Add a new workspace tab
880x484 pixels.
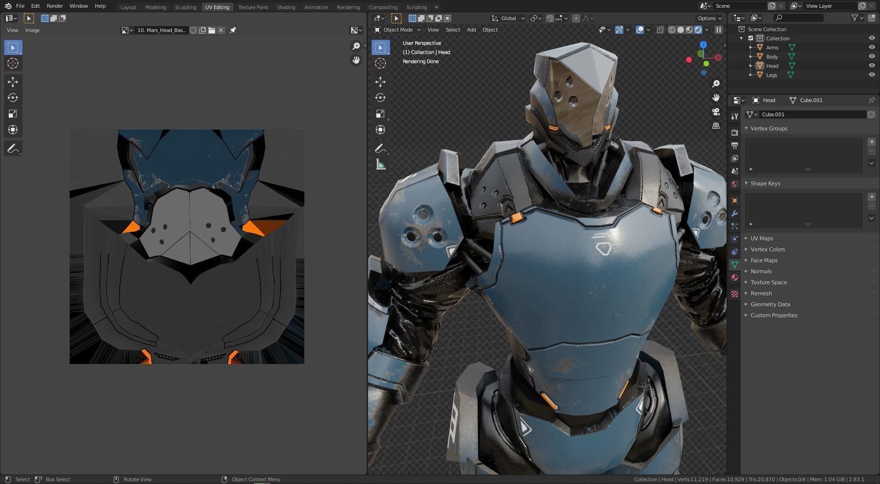pyautogui.click(x=436, y=7)
